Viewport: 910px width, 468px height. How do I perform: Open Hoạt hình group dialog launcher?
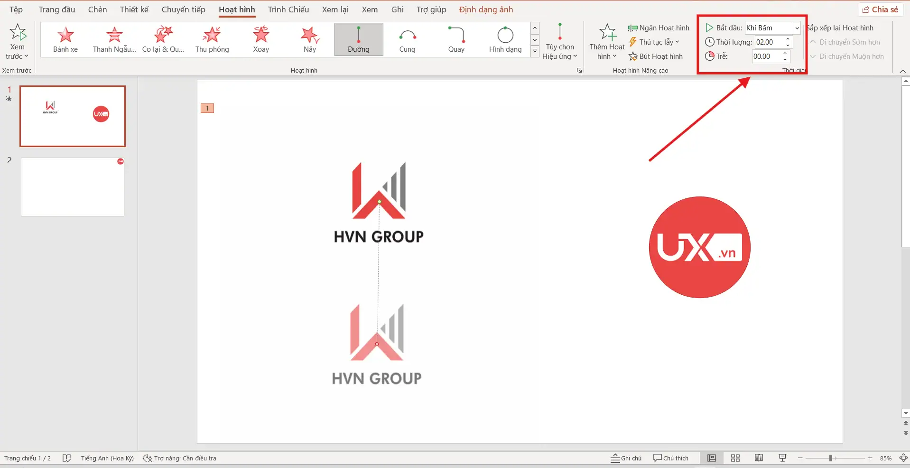579,70
